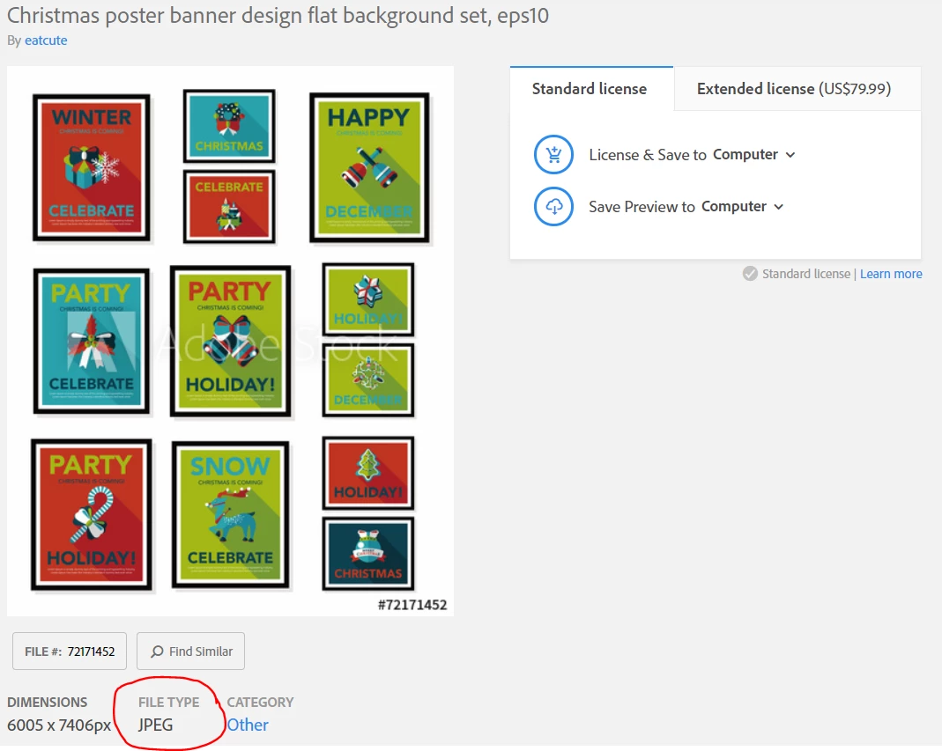Click the Standard license checkmark icon
The height and width of the screenshot is (751, 942).
pyautogui.click(x=750, y=274)
